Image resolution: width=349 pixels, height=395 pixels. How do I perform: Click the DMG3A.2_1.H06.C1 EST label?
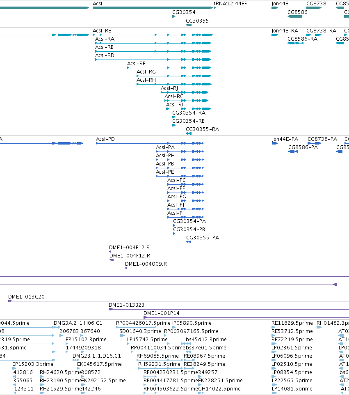pyautogui.click(x=78, y=323)
